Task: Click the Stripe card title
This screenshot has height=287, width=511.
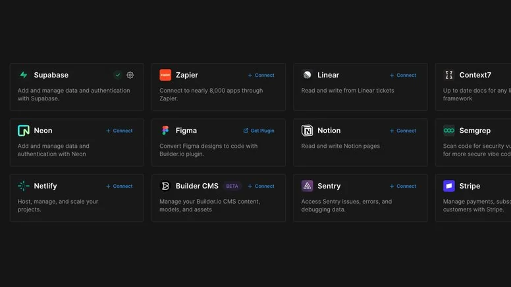Action: click(470, 187)
